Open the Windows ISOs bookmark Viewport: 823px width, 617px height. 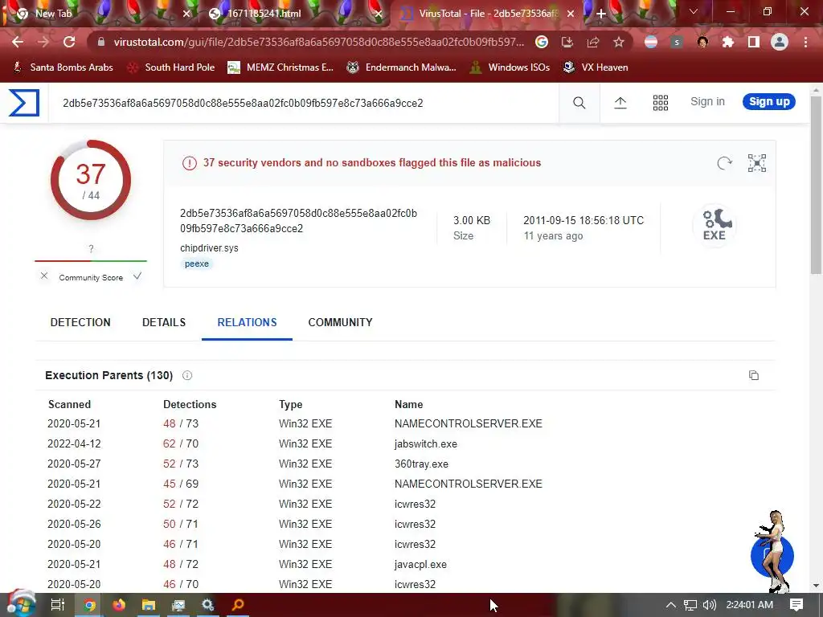(x=510, y=67)
